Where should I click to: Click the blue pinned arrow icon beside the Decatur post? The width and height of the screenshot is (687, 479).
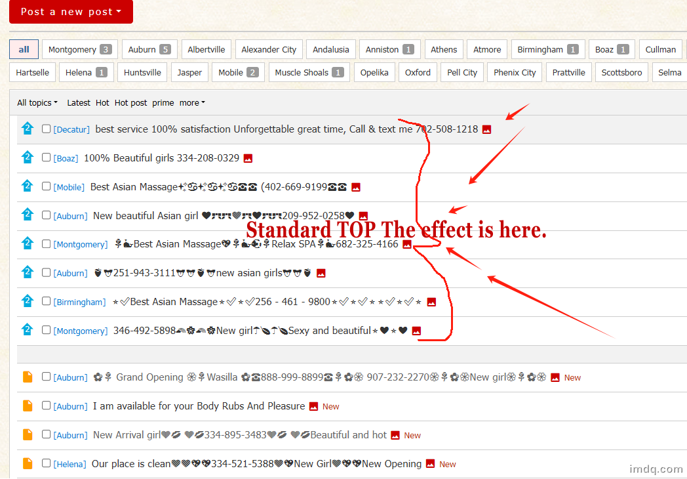(x=27, y=129)
